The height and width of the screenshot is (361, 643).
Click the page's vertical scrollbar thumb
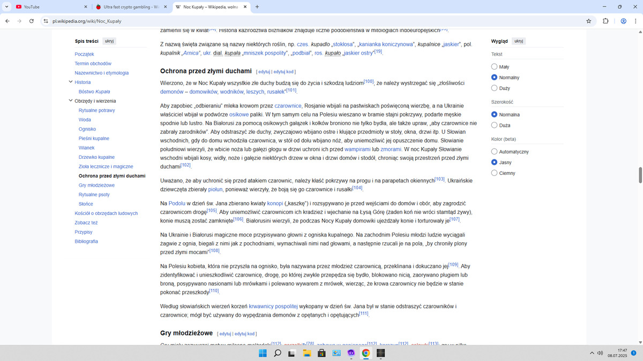pyautogui.click(x=639, y=174)
